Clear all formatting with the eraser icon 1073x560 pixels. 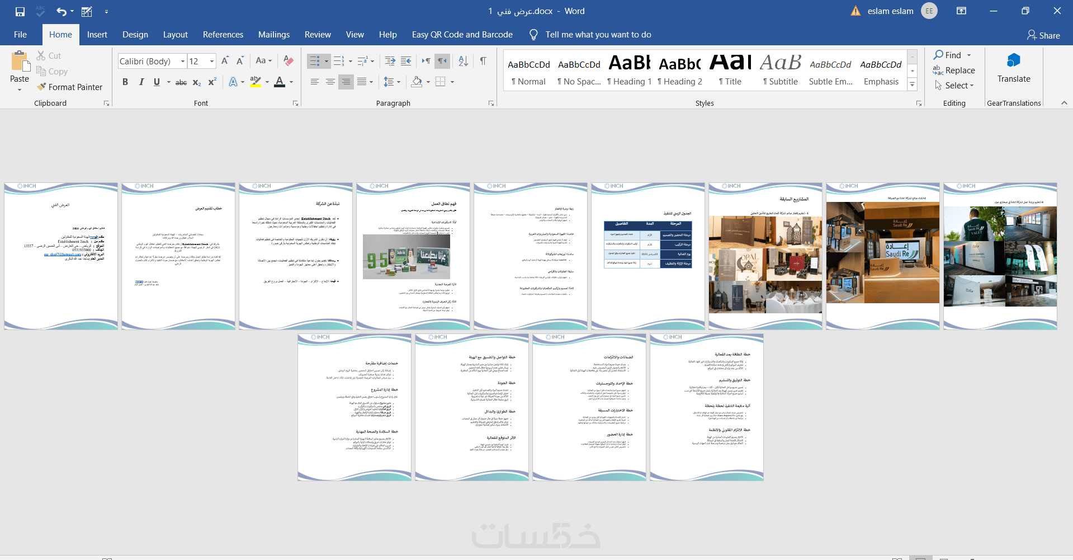pyautogui.click(x=289, y=61)
